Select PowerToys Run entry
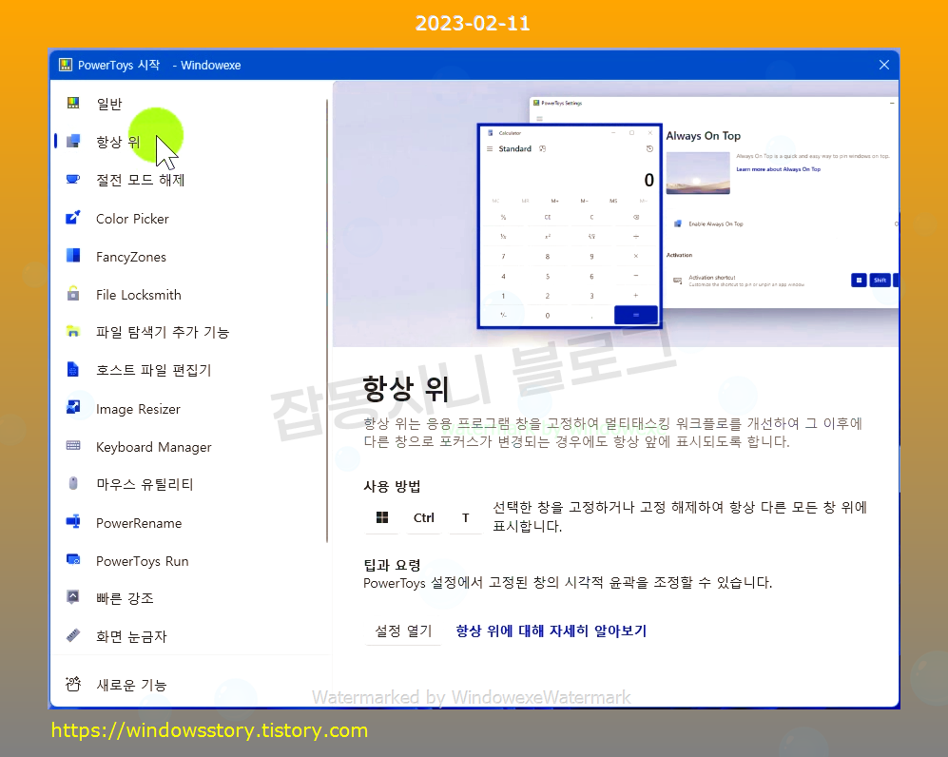The width and height of the screenshot is (948, 757). pyautogui.click(x=190, y=561)
